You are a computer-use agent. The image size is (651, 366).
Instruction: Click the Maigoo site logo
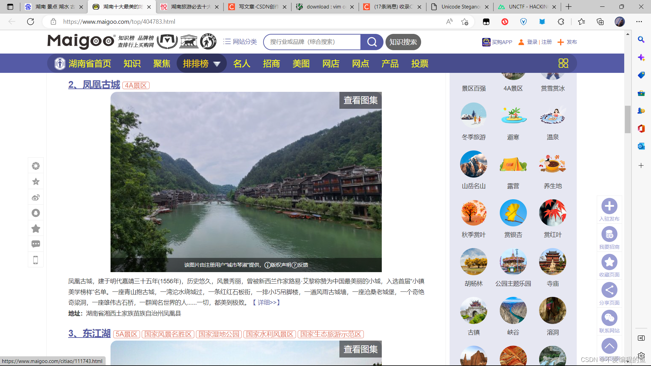pyautogui.click(x=81, y=41)
